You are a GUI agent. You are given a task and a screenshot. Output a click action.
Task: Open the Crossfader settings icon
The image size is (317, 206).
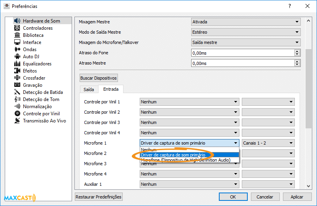pos(17,78)
